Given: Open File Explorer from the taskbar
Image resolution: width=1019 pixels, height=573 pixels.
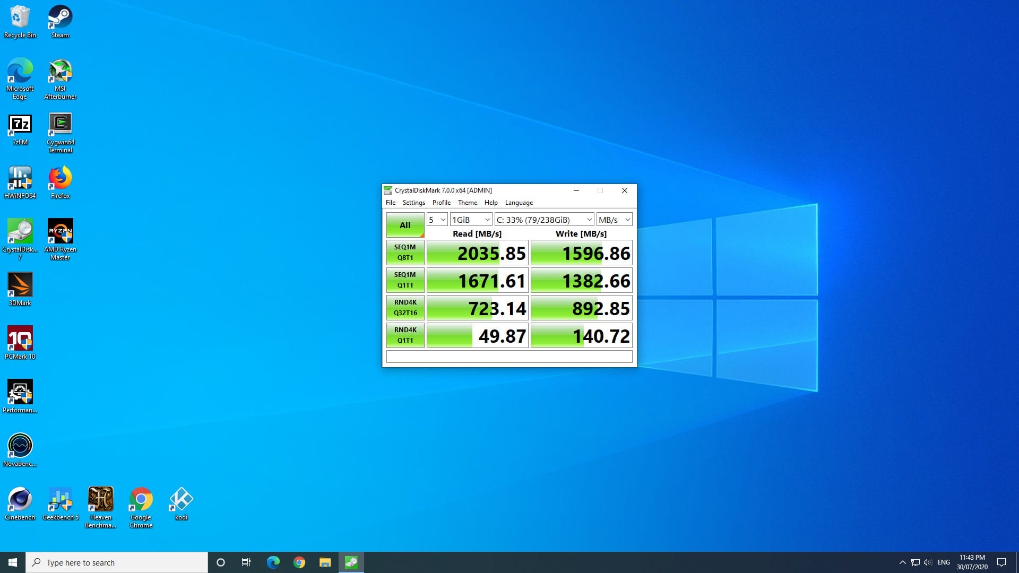Looking at the screenshot, I should [325, 562].
